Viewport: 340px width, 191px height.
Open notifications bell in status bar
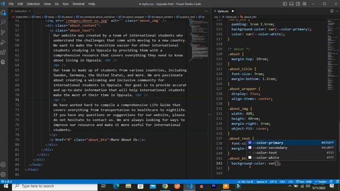tap(337, 181)
